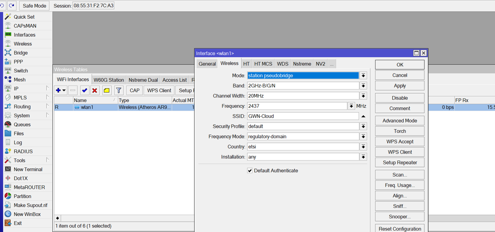Expand the System submenu

47,115
